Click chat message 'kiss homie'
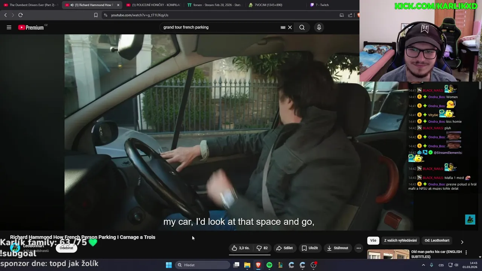 [454, 122]
